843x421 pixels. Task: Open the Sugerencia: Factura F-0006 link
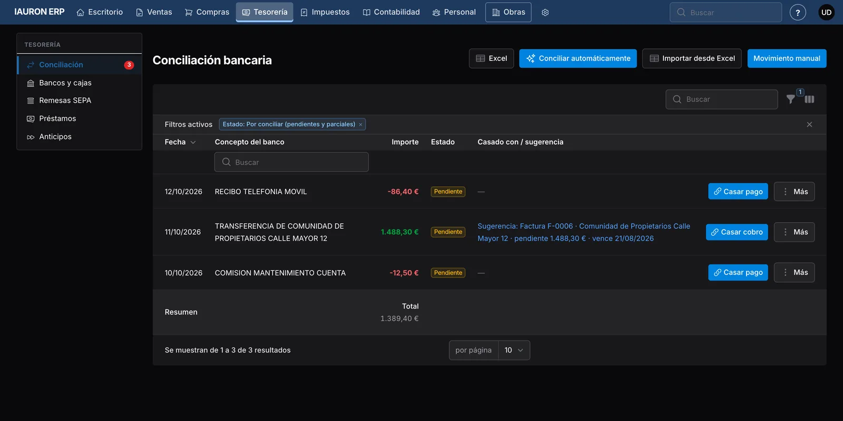(x=584, y=232)
